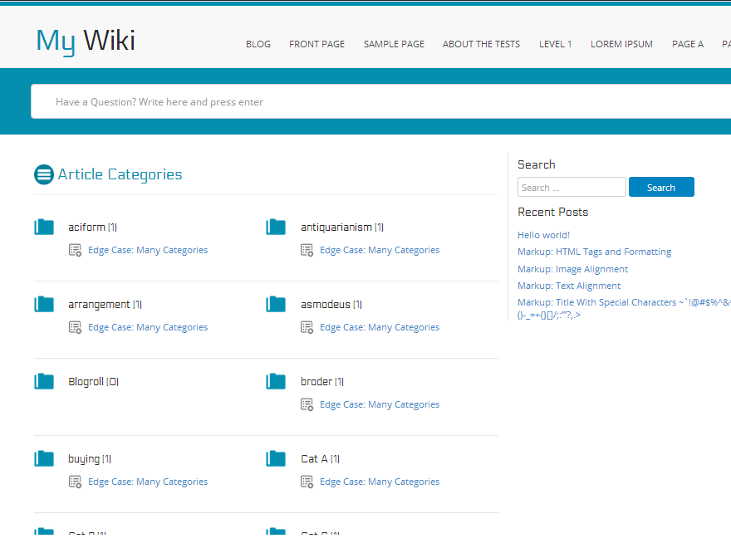Click the My Wiki site title
731x548 pixels.
(86, 41)
